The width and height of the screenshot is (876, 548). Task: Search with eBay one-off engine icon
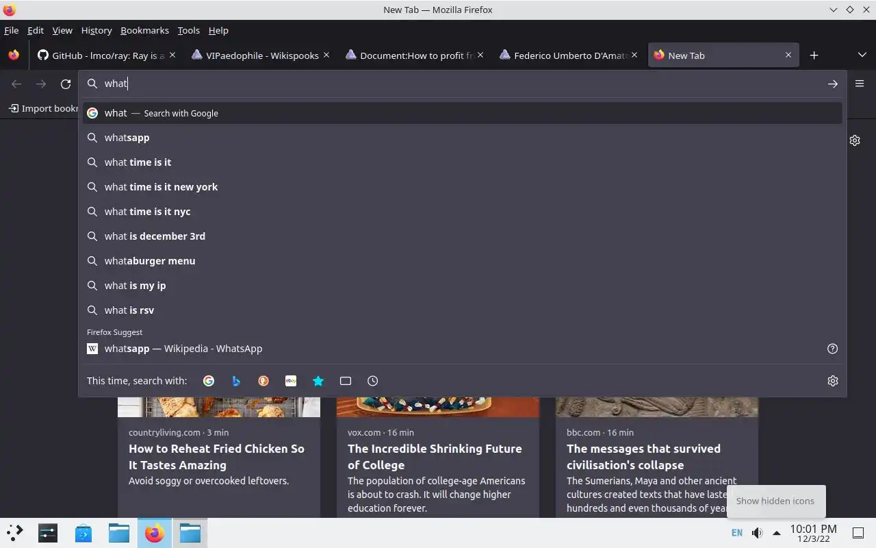(291, 381)
